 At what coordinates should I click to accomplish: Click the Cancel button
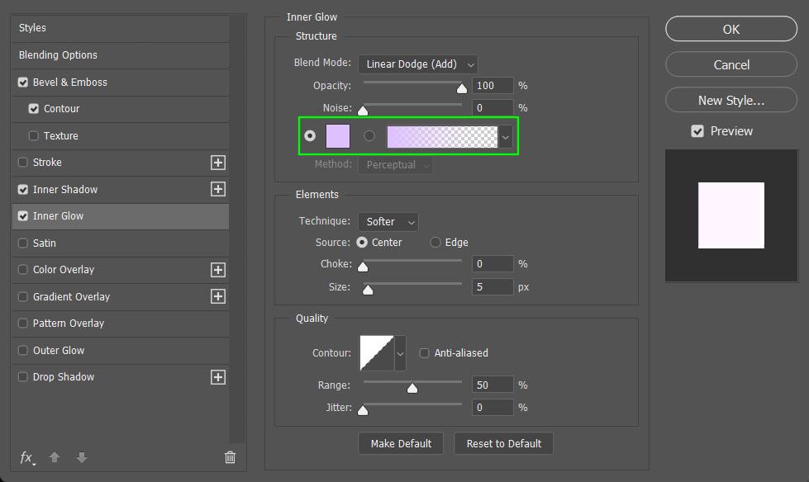[x=731, y=64]
